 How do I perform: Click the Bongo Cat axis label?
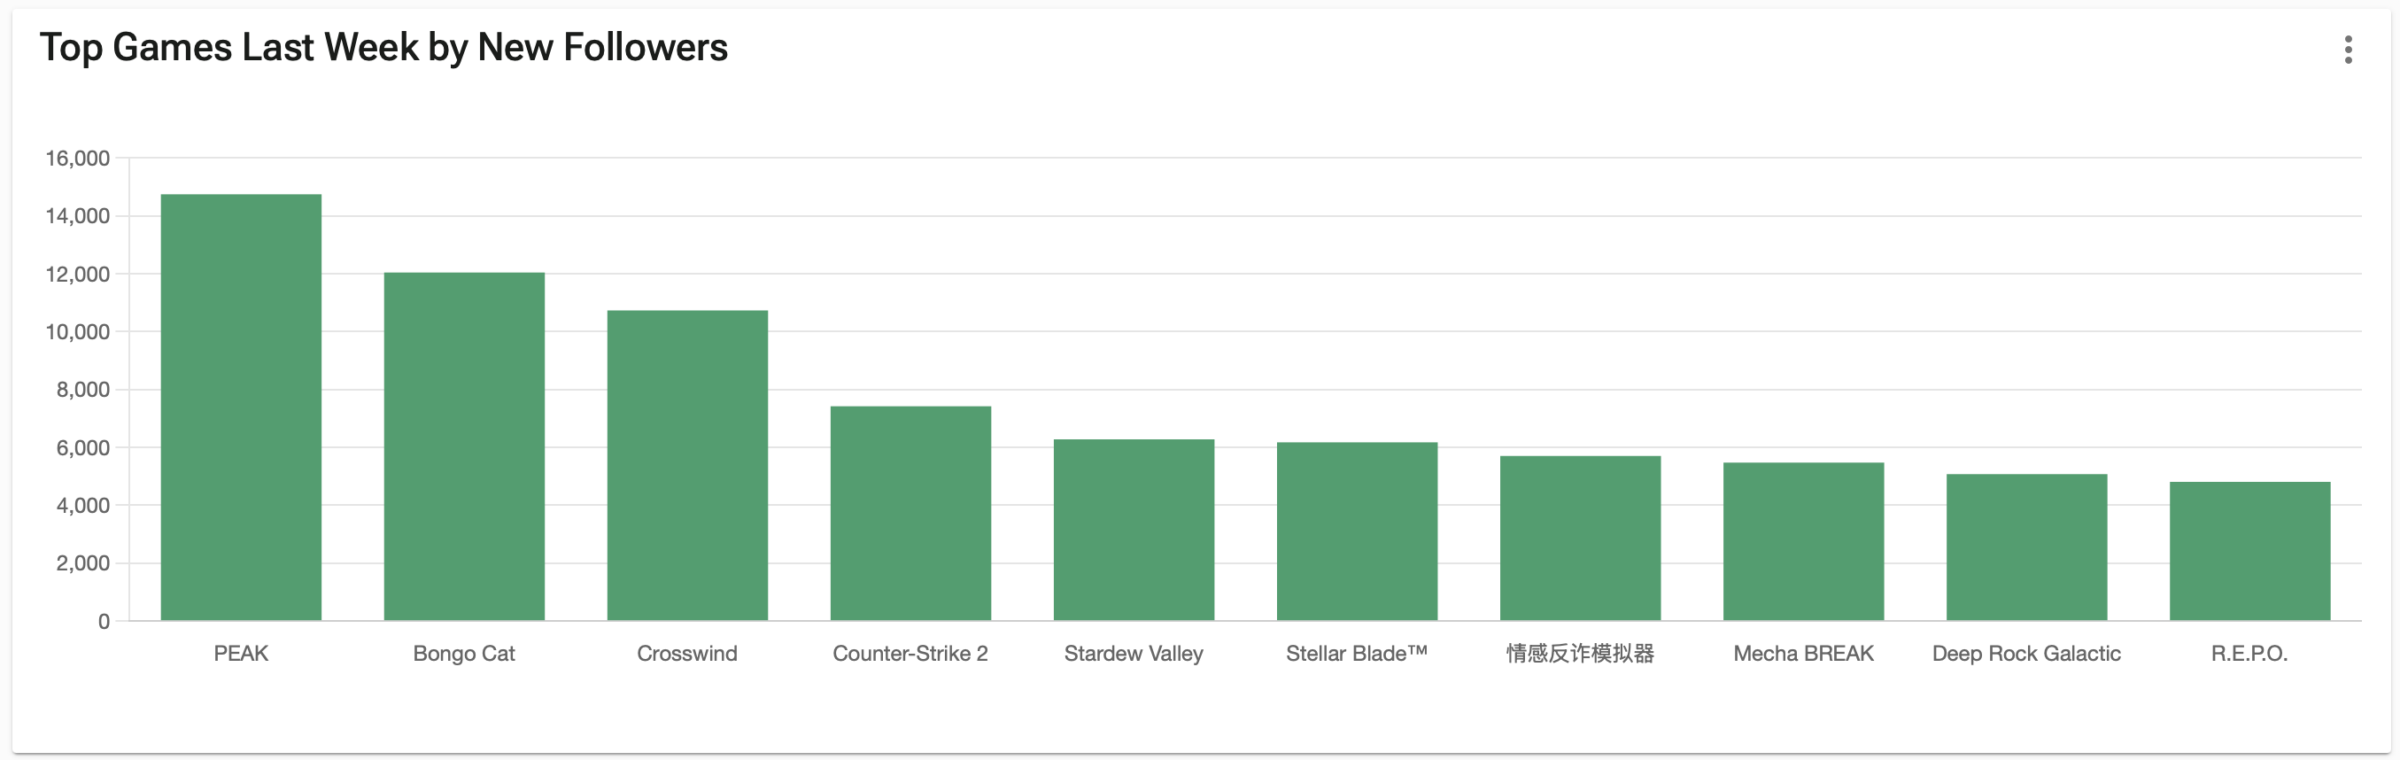[x=464, y=654]
